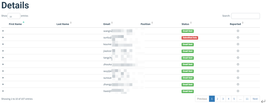Sort by Email column sort arrows

tap(112, 23)
